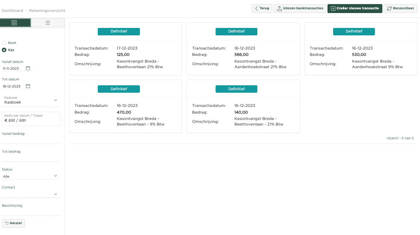Expand the Kasboek dropdown
Image resolution: width=420 pixels, height=235 pixels.
click(x=31, y=100)
